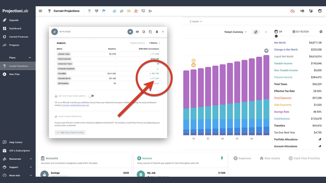Duplicate the 401K/403B account with copy icon
326x183 pixels.
click(150, 32)
